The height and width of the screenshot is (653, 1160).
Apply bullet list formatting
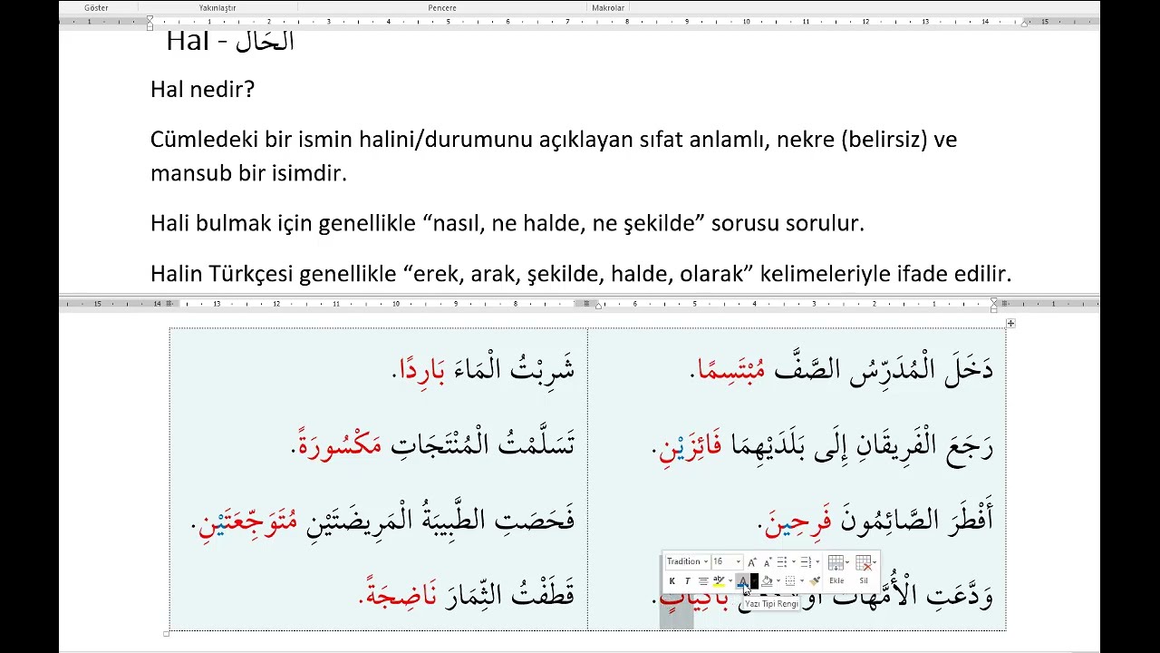pos(782,562)
